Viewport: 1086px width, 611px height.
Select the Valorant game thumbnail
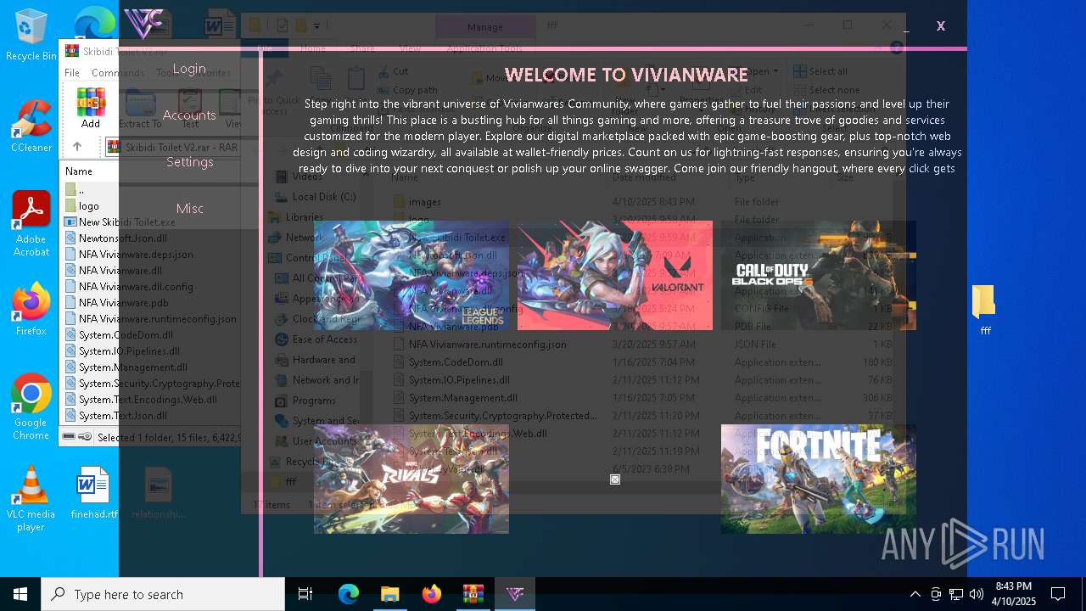(x=615, y=276)
